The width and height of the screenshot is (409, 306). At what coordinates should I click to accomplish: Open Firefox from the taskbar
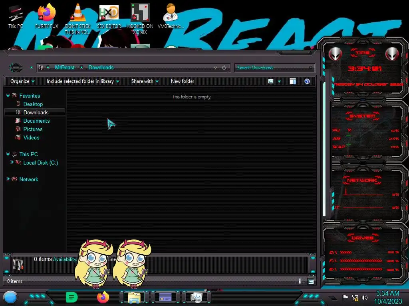(103, 297)
